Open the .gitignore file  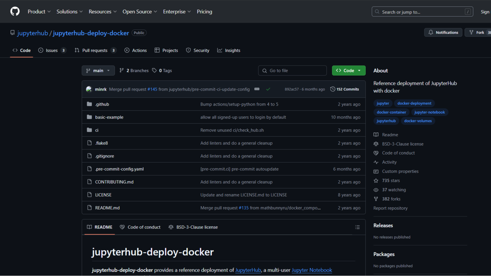(x=105, y=156)
